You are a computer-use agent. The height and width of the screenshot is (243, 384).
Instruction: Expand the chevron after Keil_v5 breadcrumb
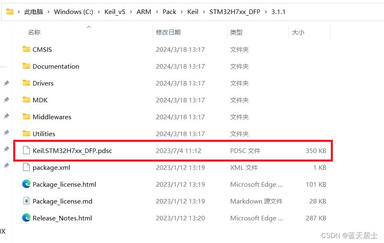(131, 12)
